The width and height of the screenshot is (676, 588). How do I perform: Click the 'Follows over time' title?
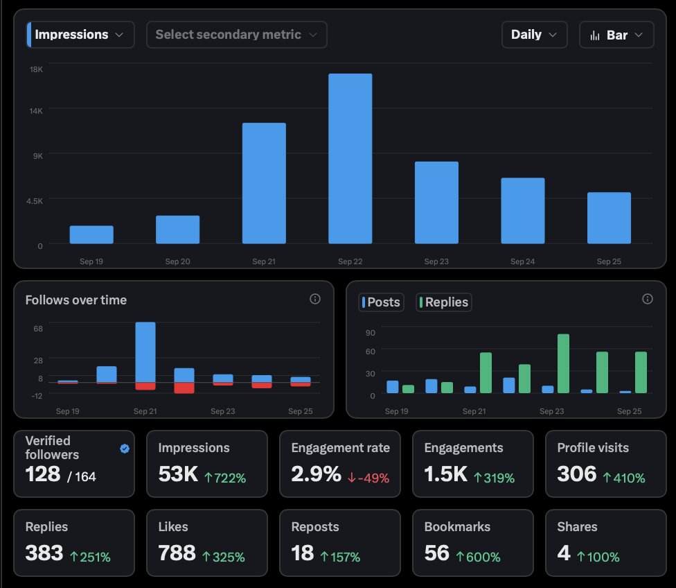pos(76,300)
